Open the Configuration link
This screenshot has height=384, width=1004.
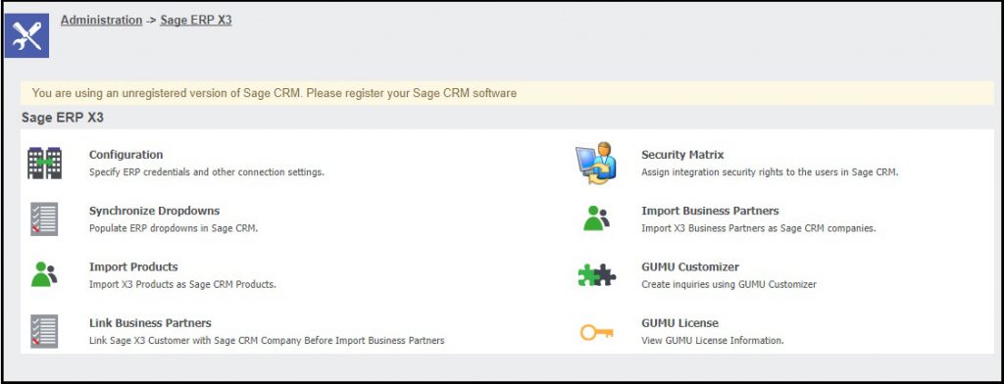[126, 155]
